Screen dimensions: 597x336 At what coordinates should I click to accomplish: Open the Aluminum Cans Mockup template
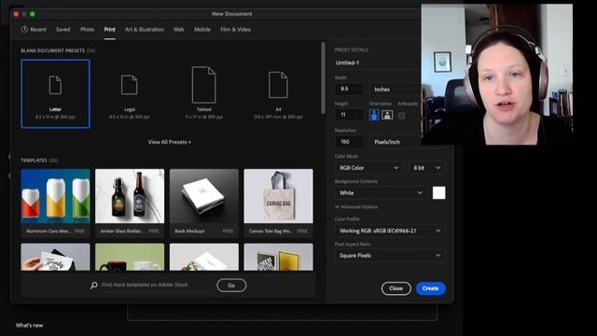tap(56, 203)
